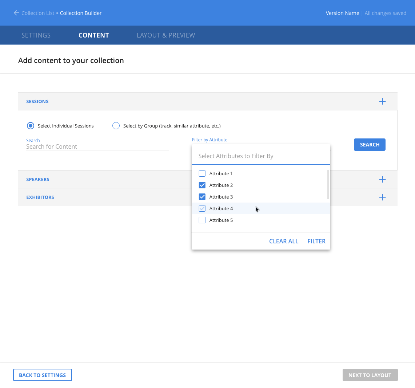Click the back arrow icon
Screen dimensions: 415x388
click(x=16, y=13)
